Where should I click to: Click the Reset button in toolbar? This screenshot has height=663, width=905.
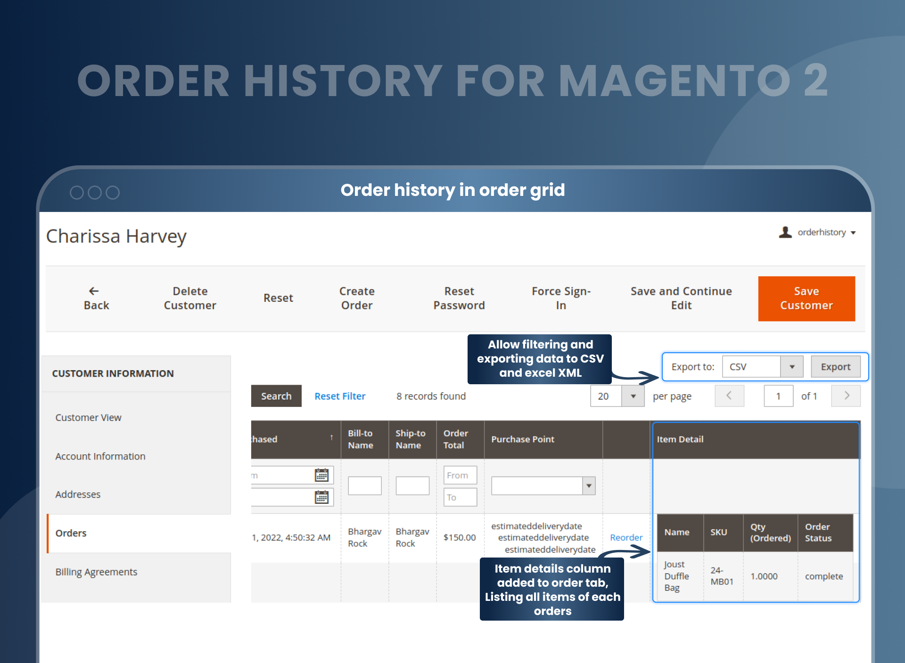278,298
